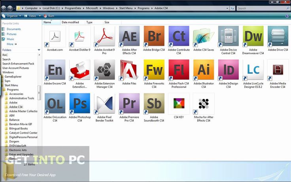Image resolution: width=291 pixels, height=182 pixels.
Task: Select Adobe Pixel Bender Toolkit icon
Action: point(104,104)
